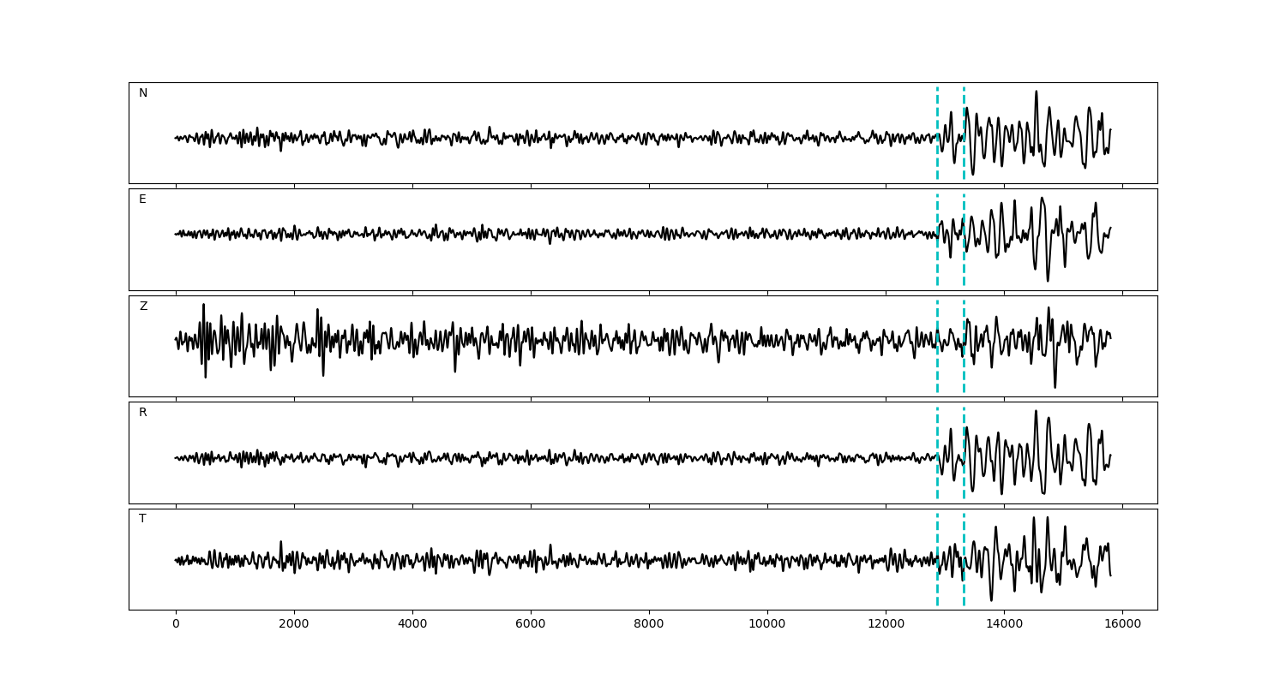Click the T component label
This screenshot has width=1286, height=685.
pyautogui.click(x=142, y=519)
